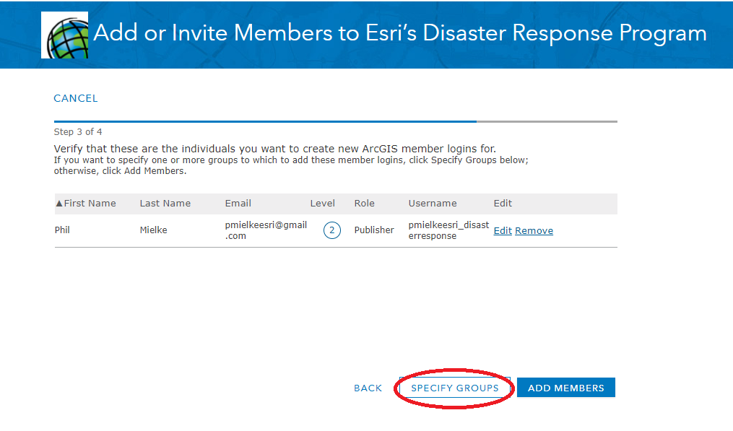
Task: Sort by First Name column header
Action: [x=90, y=204]
